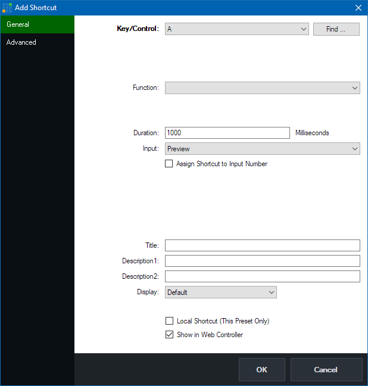
Task: Focus the Description1 text box
Action: [262, 261]
